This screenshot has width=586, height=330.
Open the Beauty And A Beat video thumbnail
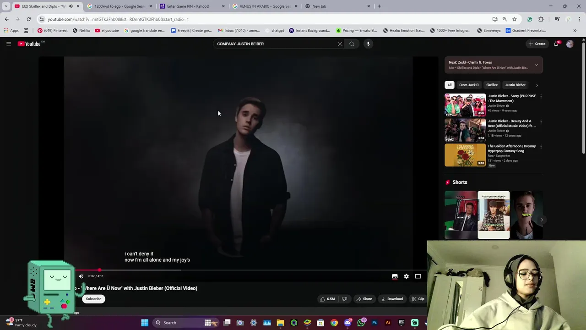click(465, 130)
